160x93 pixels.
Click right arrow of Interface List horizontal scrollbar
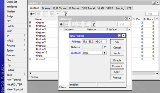click(157, 73)
